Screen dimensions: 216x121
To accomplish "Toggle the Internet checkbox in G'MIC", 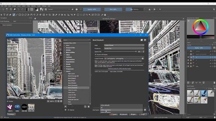I will point(68,110).
